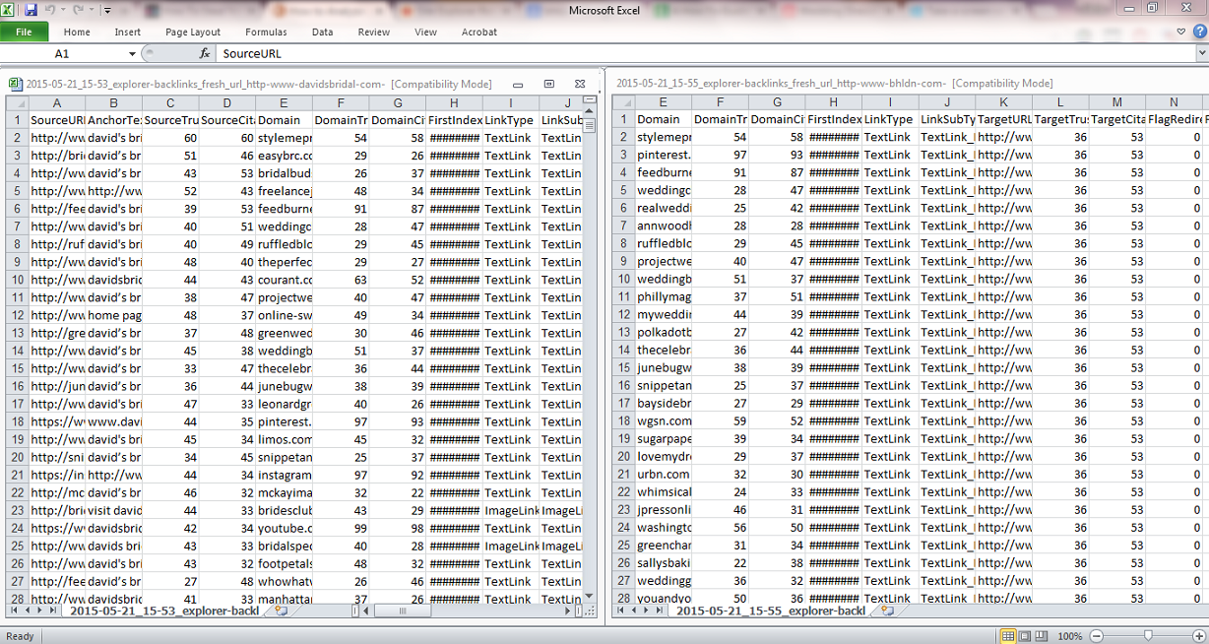Select row 23 header in davidsbridal workbook

click(x=17, y=510)
